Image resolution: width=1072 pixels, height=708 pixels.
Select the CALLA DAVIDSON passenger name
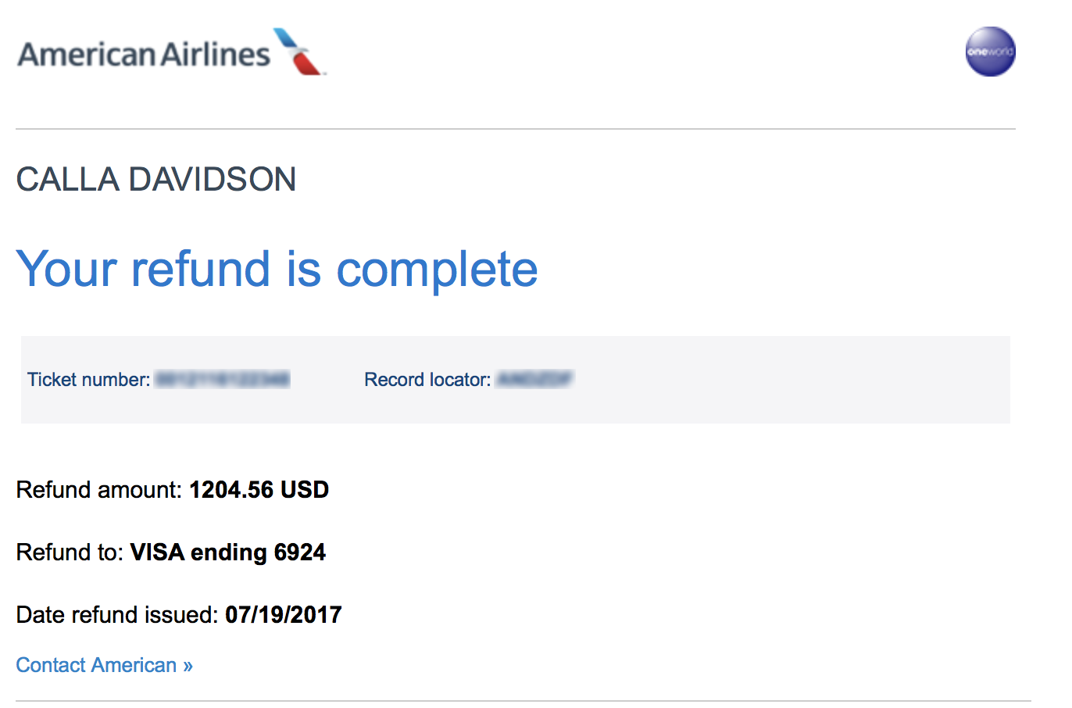pos(156,180)
